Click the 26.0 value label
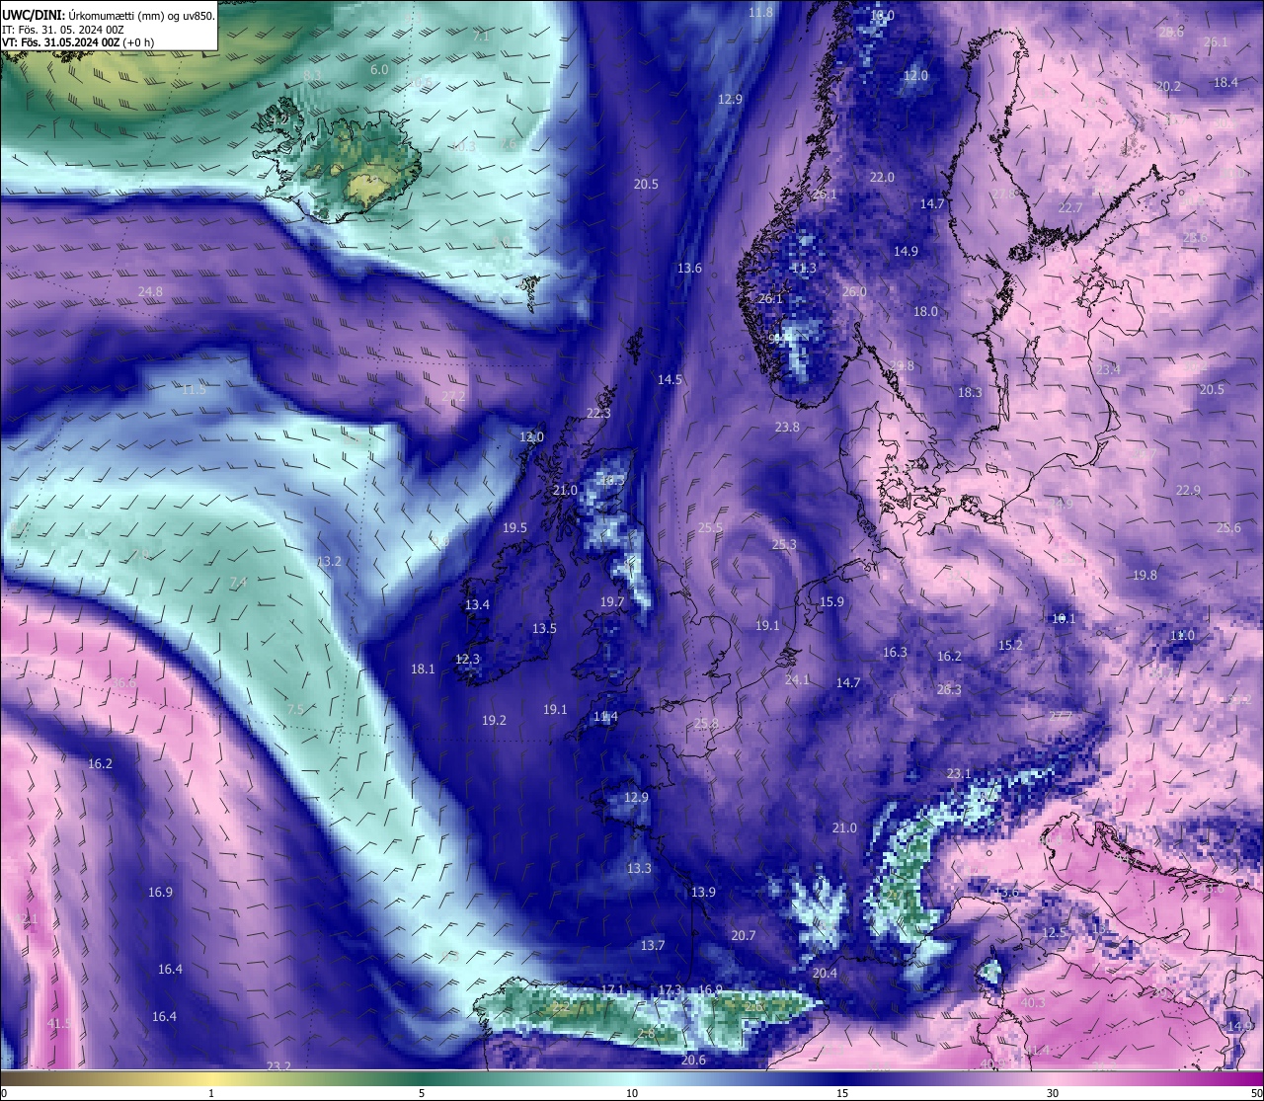Viewport: 1264px width, 1101px height. click(854, 291)
